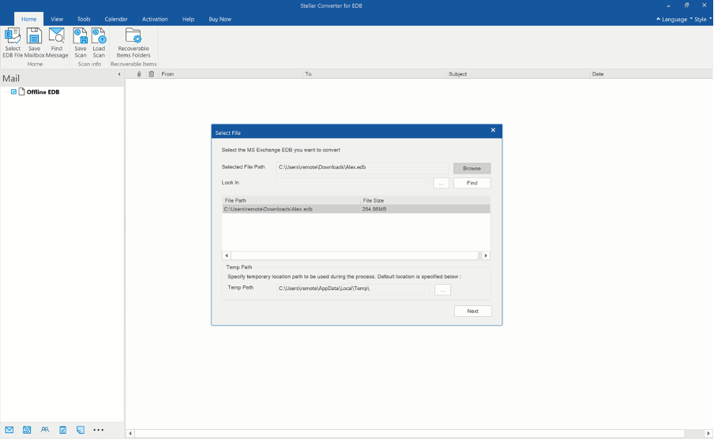Click the Find button

click(x=472, y=183)
